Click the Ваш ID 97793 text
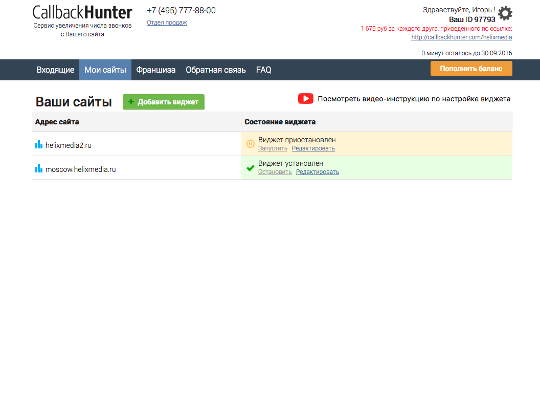 [472, 19]
